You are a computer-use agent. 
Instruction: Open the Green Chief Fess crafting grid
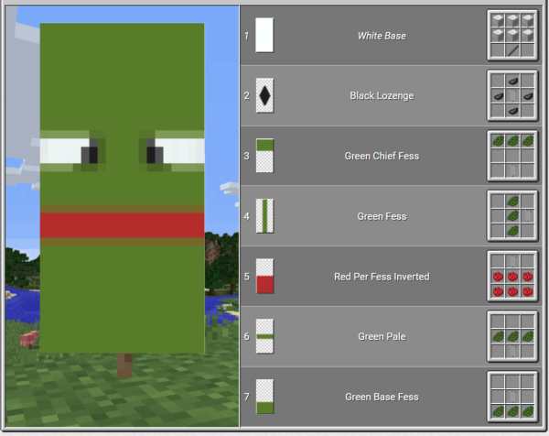pos(511,156)
